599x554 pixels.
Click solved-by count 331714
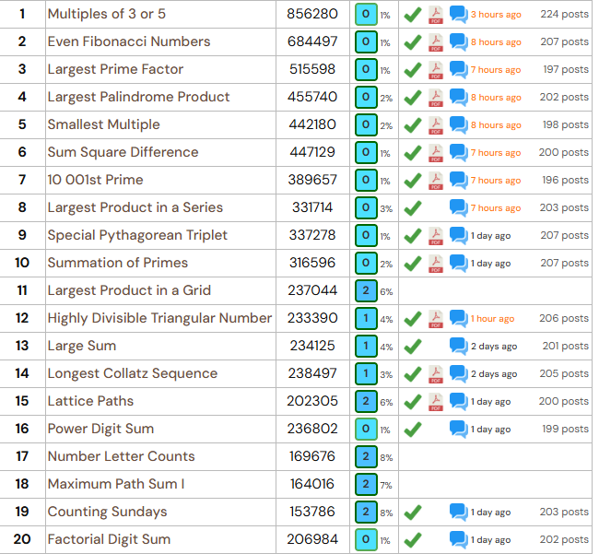coord(312,207)
